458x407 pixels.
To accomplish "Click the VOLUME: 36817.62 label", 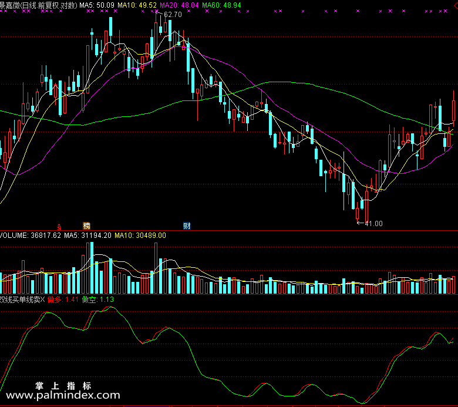I will pos(31,236).
